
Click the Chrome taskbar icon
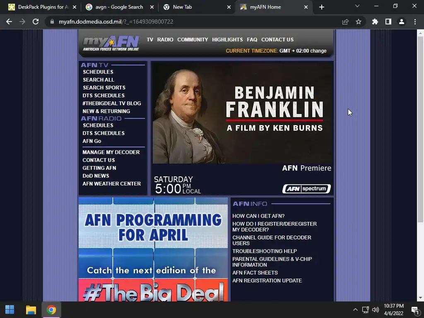(51, 310)
